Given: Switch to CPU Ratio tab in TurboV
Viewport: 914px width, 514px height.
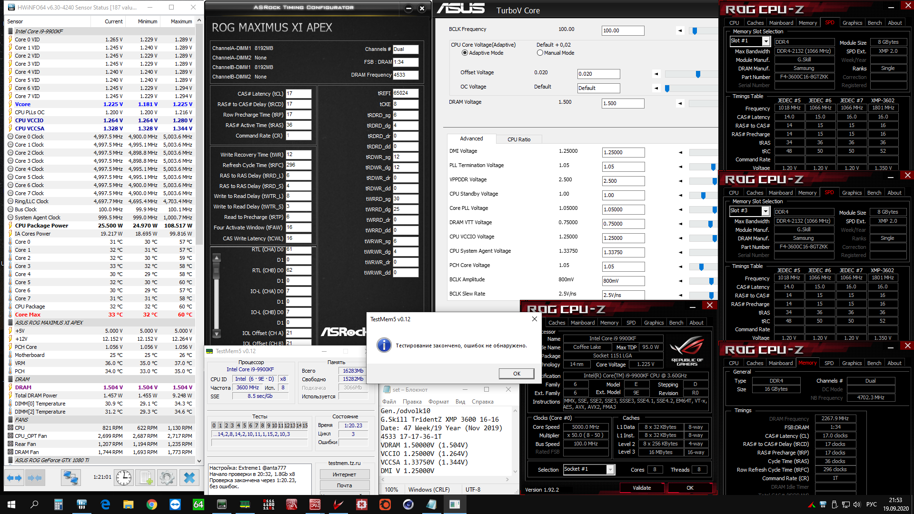Looking at the screenshot, I should click(518, 139).
